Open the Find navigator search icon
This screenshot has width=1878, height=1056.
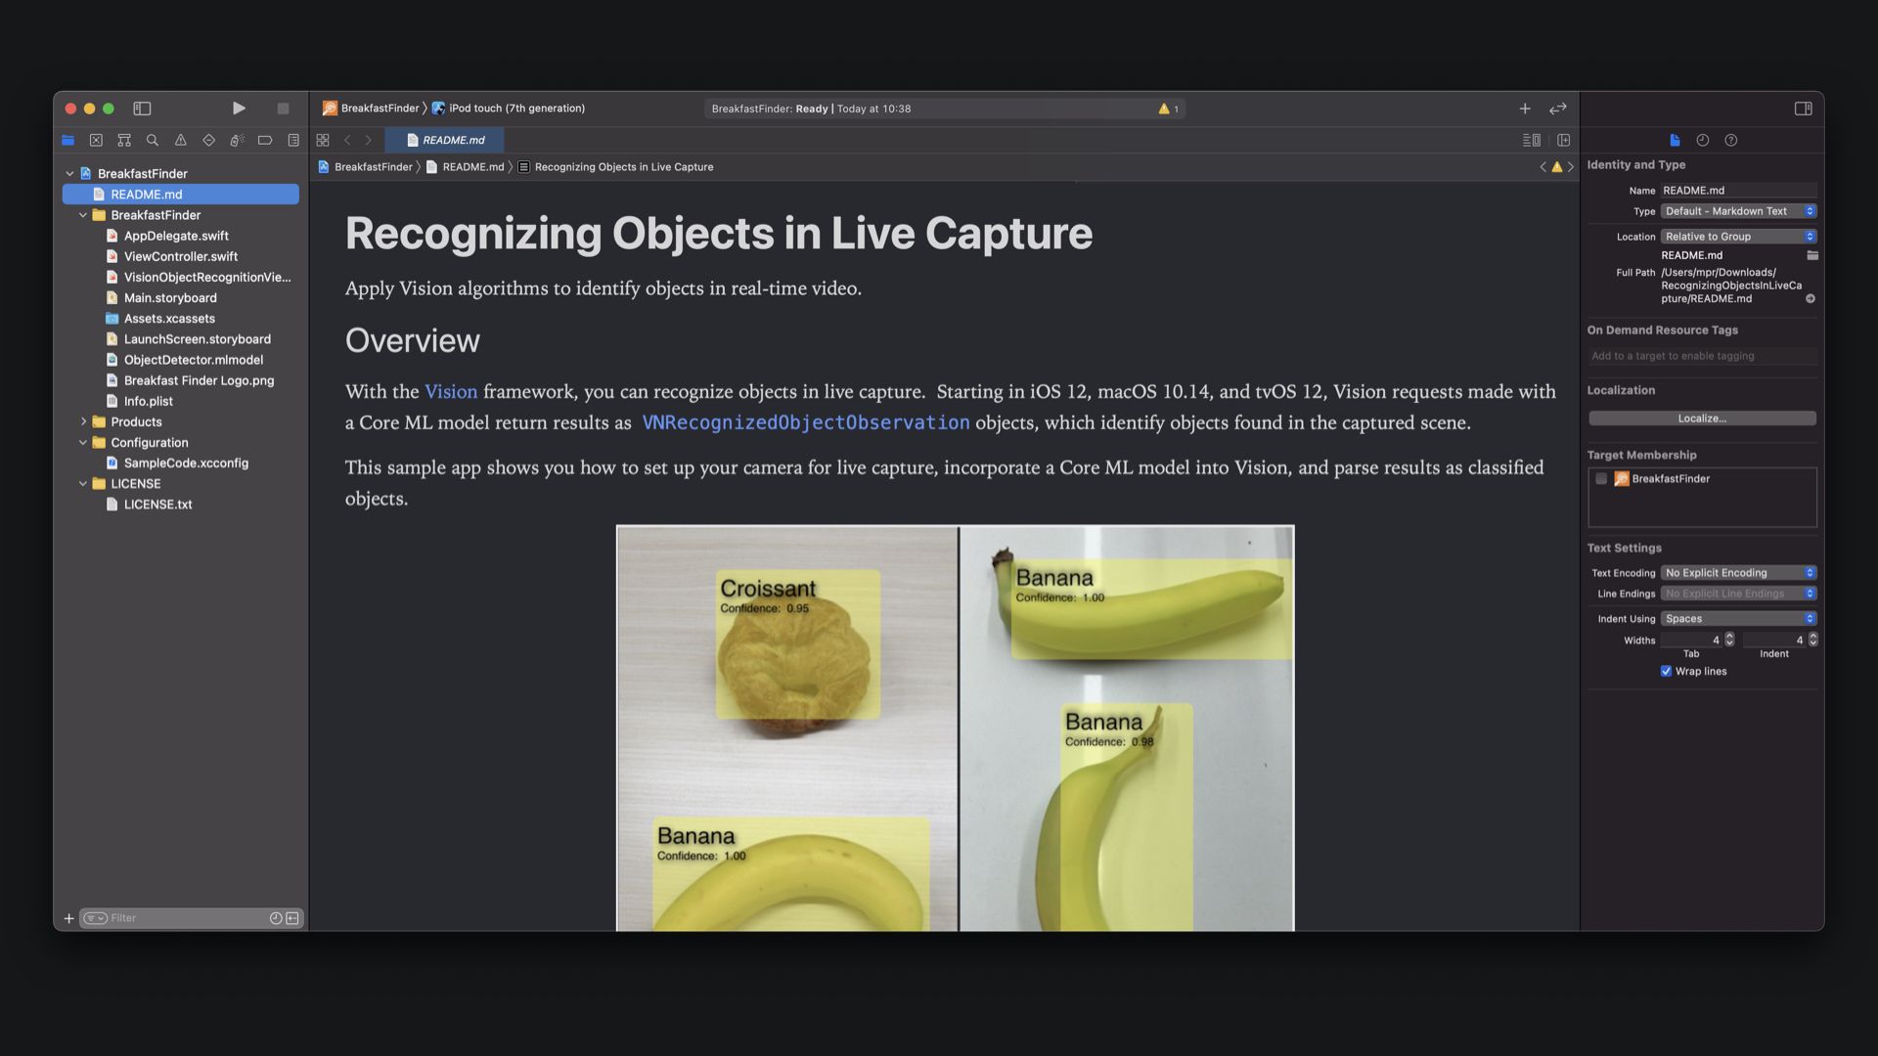click(153, 140)
